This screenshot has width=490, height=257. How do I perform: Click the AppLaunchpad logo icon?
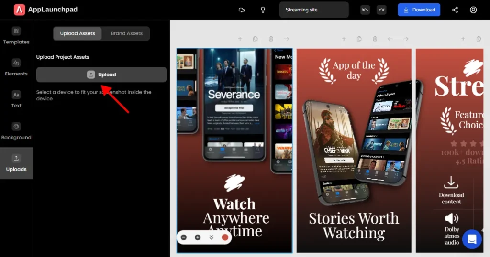coord(19,10)
